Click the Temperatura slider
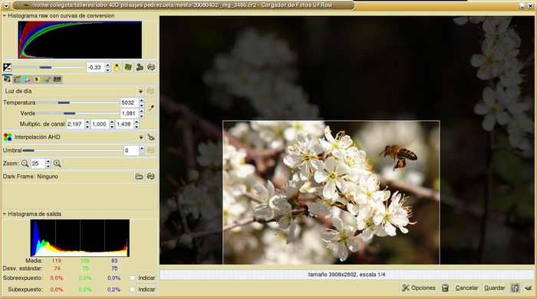Screen dimensions: 537x299 click(x=77, y=102)
